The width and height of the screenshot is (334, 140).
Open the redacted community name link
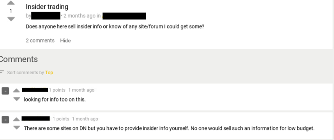[124, 16]
